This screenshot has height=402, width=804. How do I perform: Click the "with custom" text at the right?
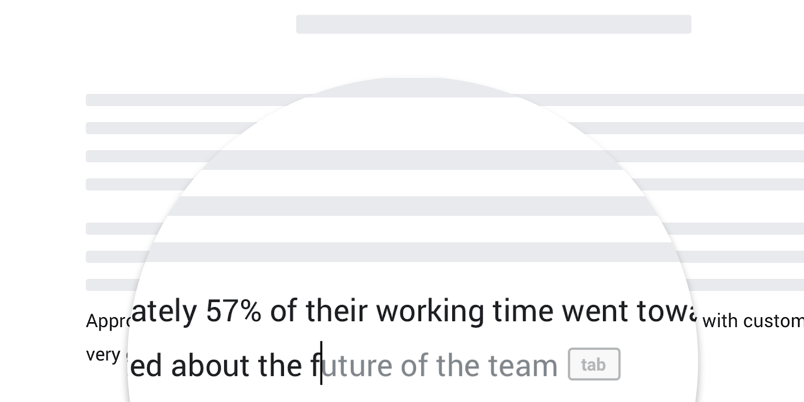[x=752, y=321]
